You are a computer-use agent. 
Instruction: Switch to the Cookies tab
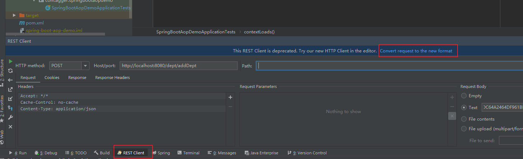52,78
